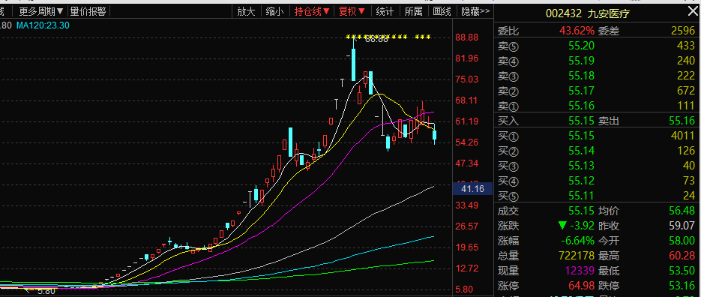
Task: Zoom in chart with 放大
Action: (x=246, y=12)
